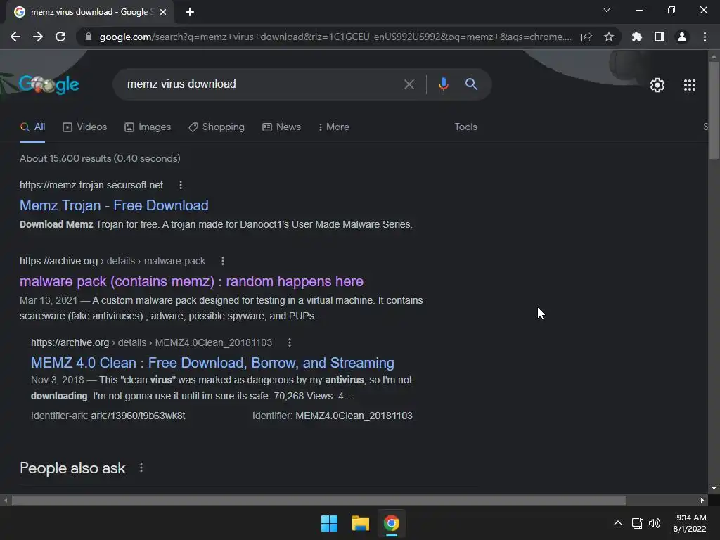Open the network status tray icon

pos(637,523)
